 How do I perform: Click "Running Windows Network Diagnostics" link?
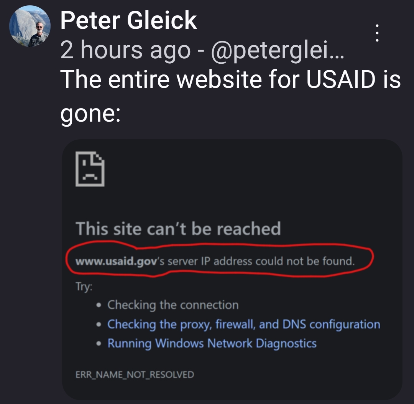click(x=212, y=343)
